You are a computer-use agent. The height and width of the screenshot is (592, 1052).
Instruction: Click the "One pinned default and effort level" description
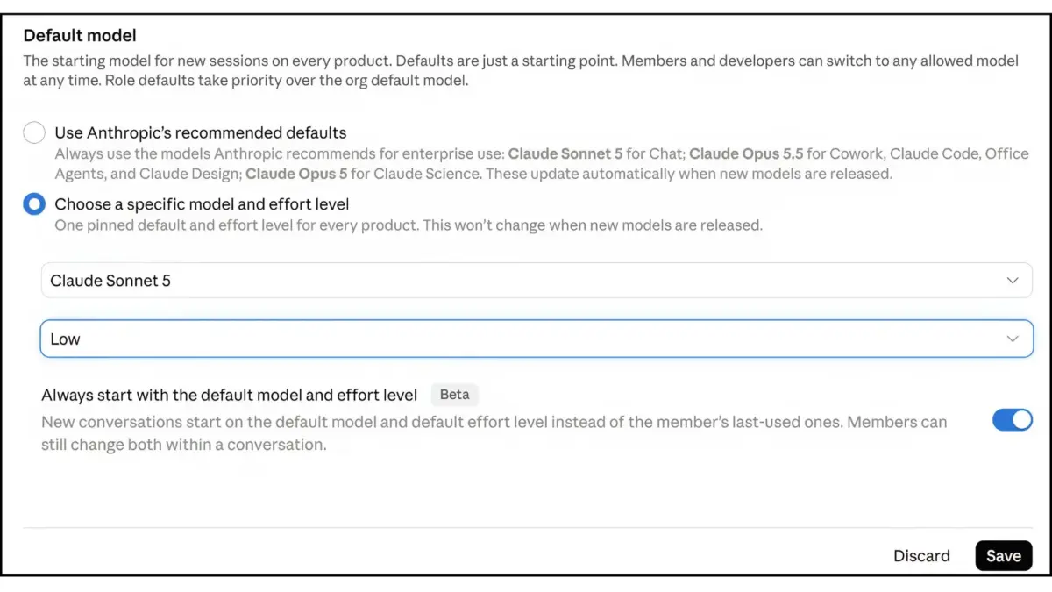tap(409, 225)
